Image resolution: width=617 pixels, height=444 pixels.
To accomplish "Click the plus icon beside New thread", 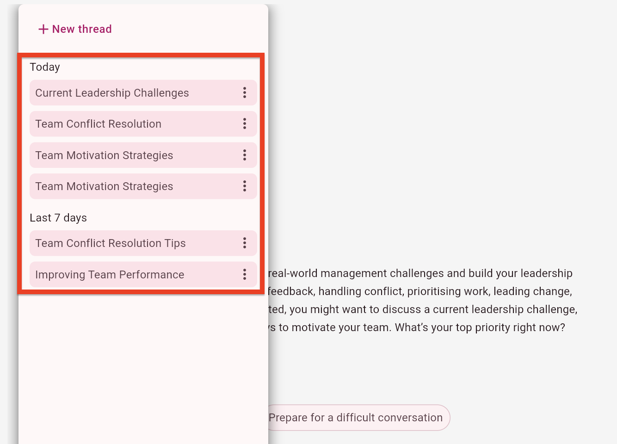I will tap(43, 29).
